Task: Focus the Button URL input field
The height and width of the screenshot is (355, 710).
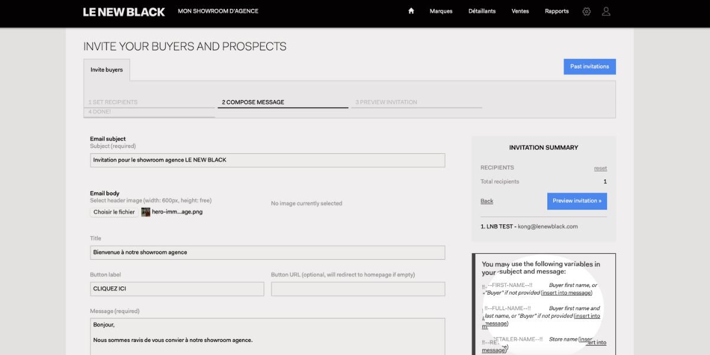Action: click(x=358, y=289)
